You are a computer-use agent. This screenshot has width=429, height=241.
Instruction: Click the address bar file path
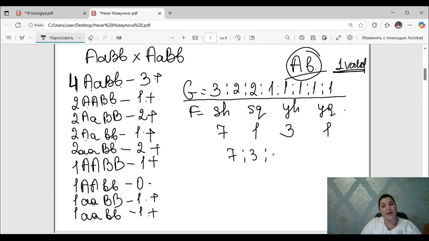coord(99,25)
